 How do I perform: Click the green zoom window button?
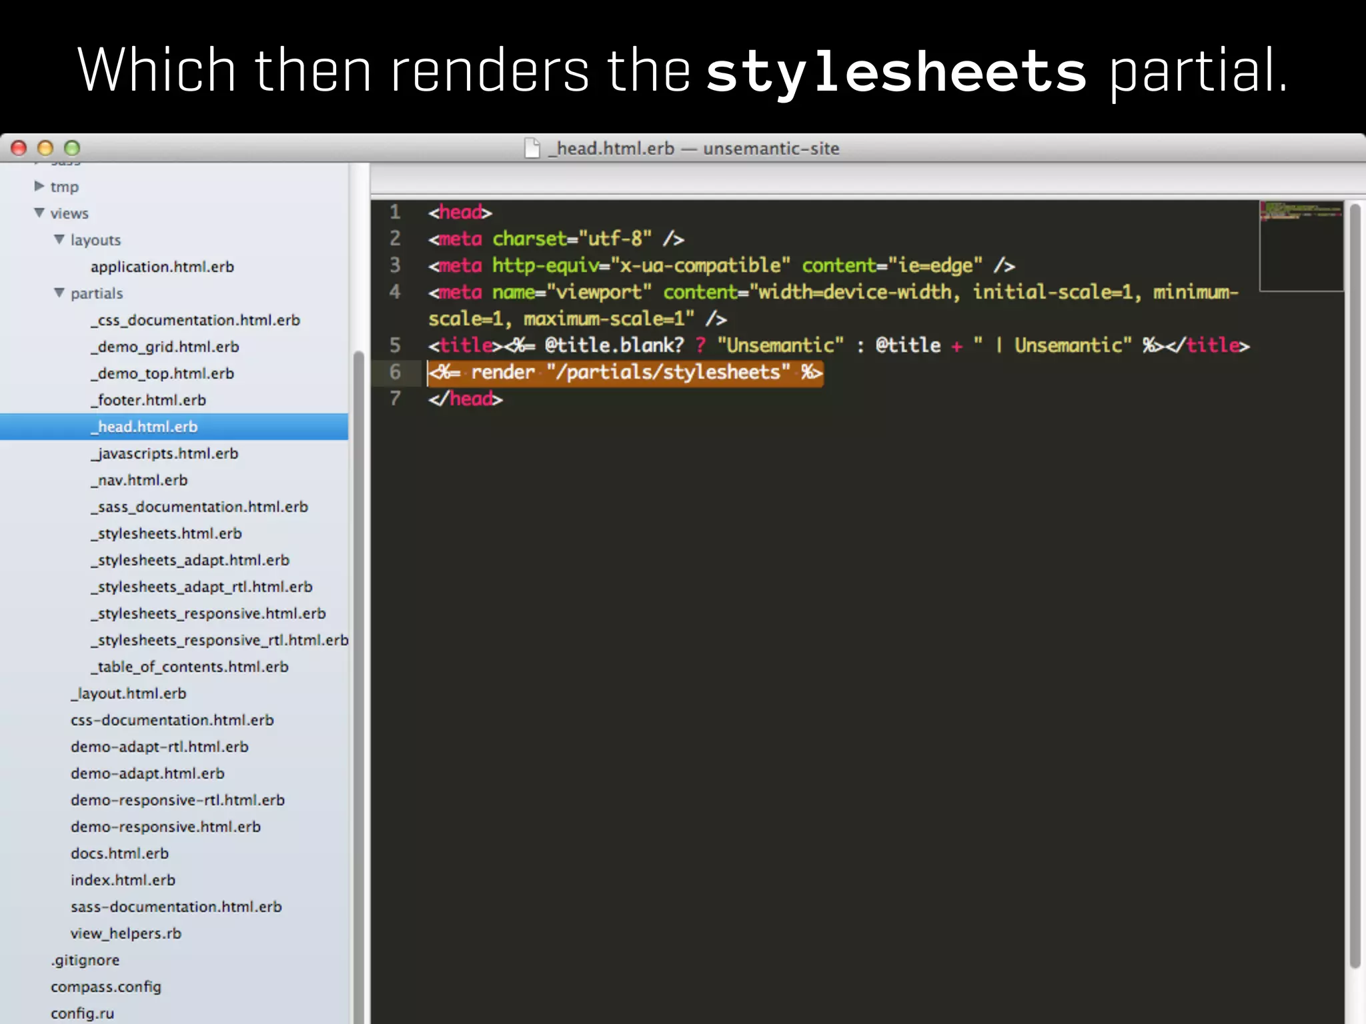click(72, 148)
